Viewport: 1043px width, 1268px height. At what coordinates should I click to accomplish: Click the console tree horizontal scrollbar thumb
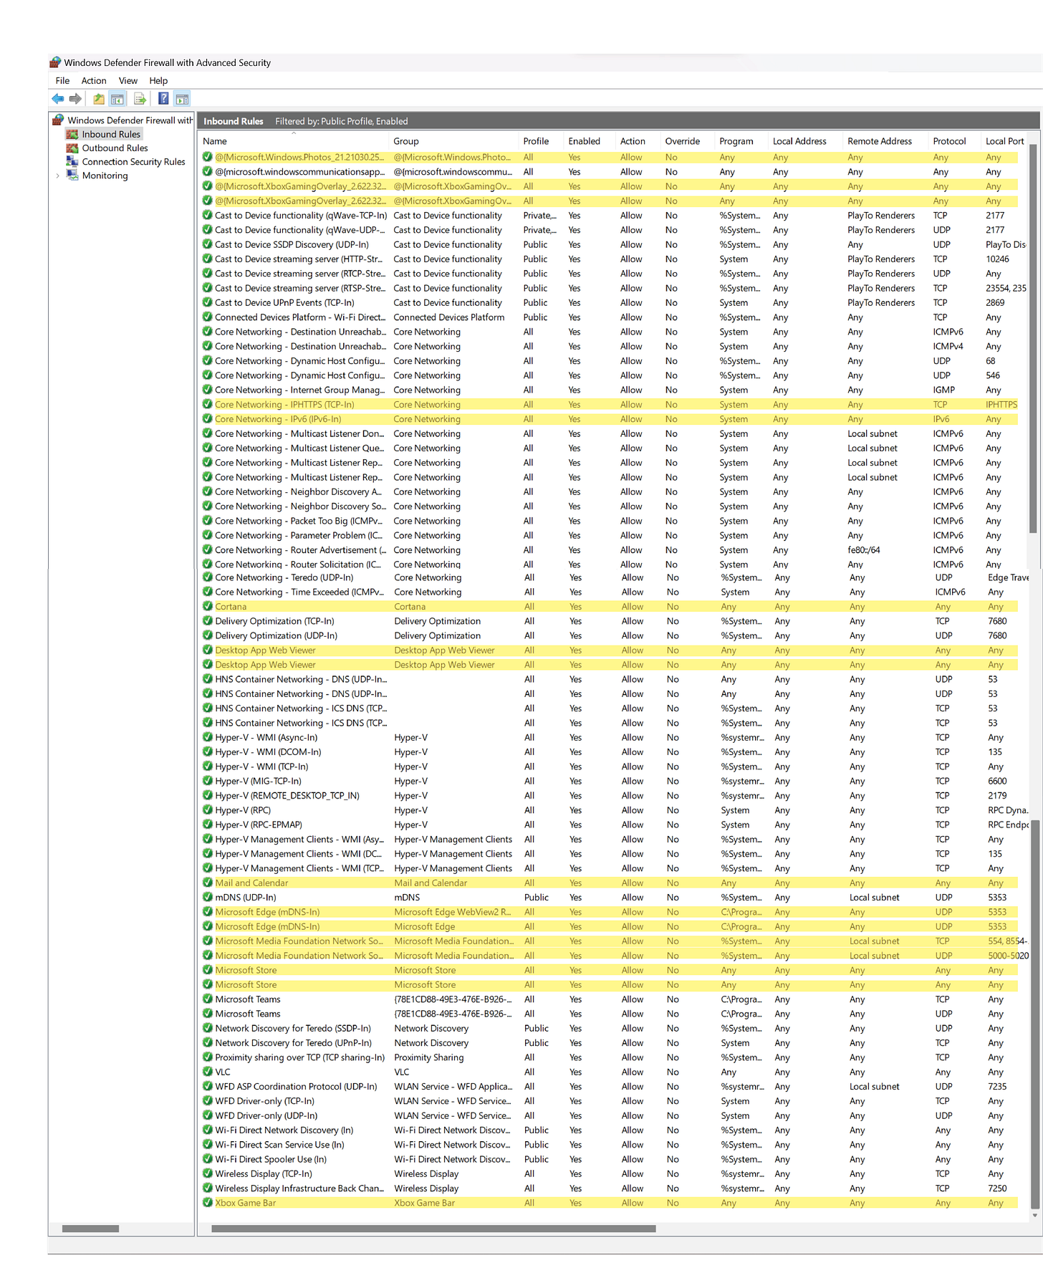click(x=90, y=1229)
